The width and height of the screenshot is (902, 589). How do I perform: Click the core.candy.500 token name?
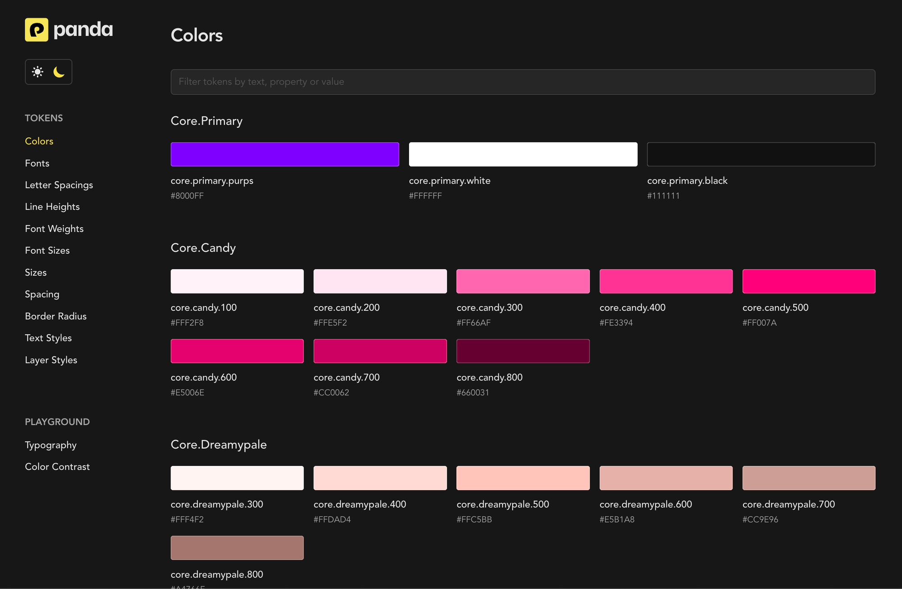coord(776,308)
